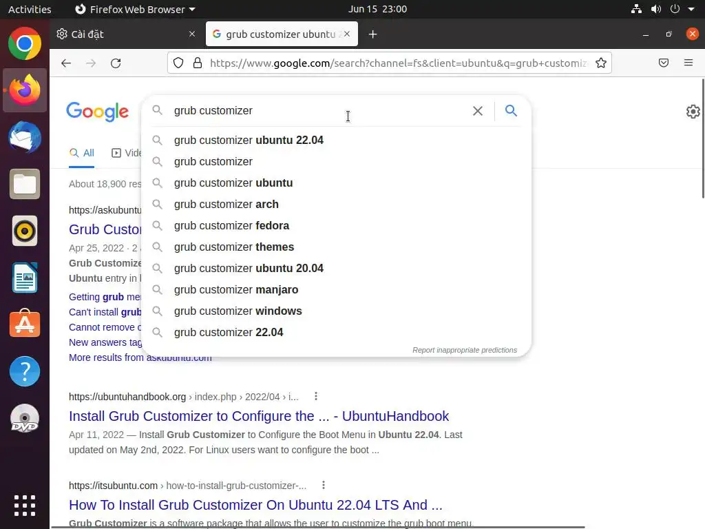Open Install Grub Customizer UbuntuHandbook result

pyautogui.click(x=259, y=416)
